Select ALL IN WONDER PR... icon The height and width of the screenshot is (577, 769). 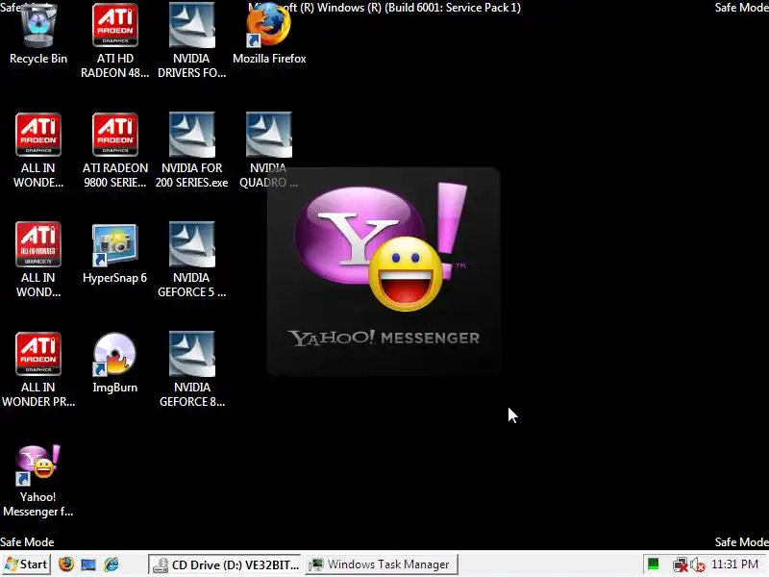point(38,369)
